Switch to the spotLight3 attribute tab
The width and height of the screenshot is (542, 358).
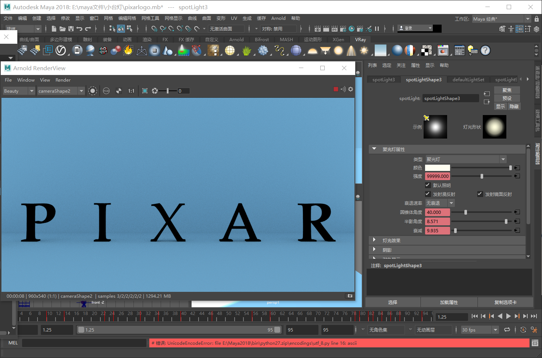pos(384,79)
